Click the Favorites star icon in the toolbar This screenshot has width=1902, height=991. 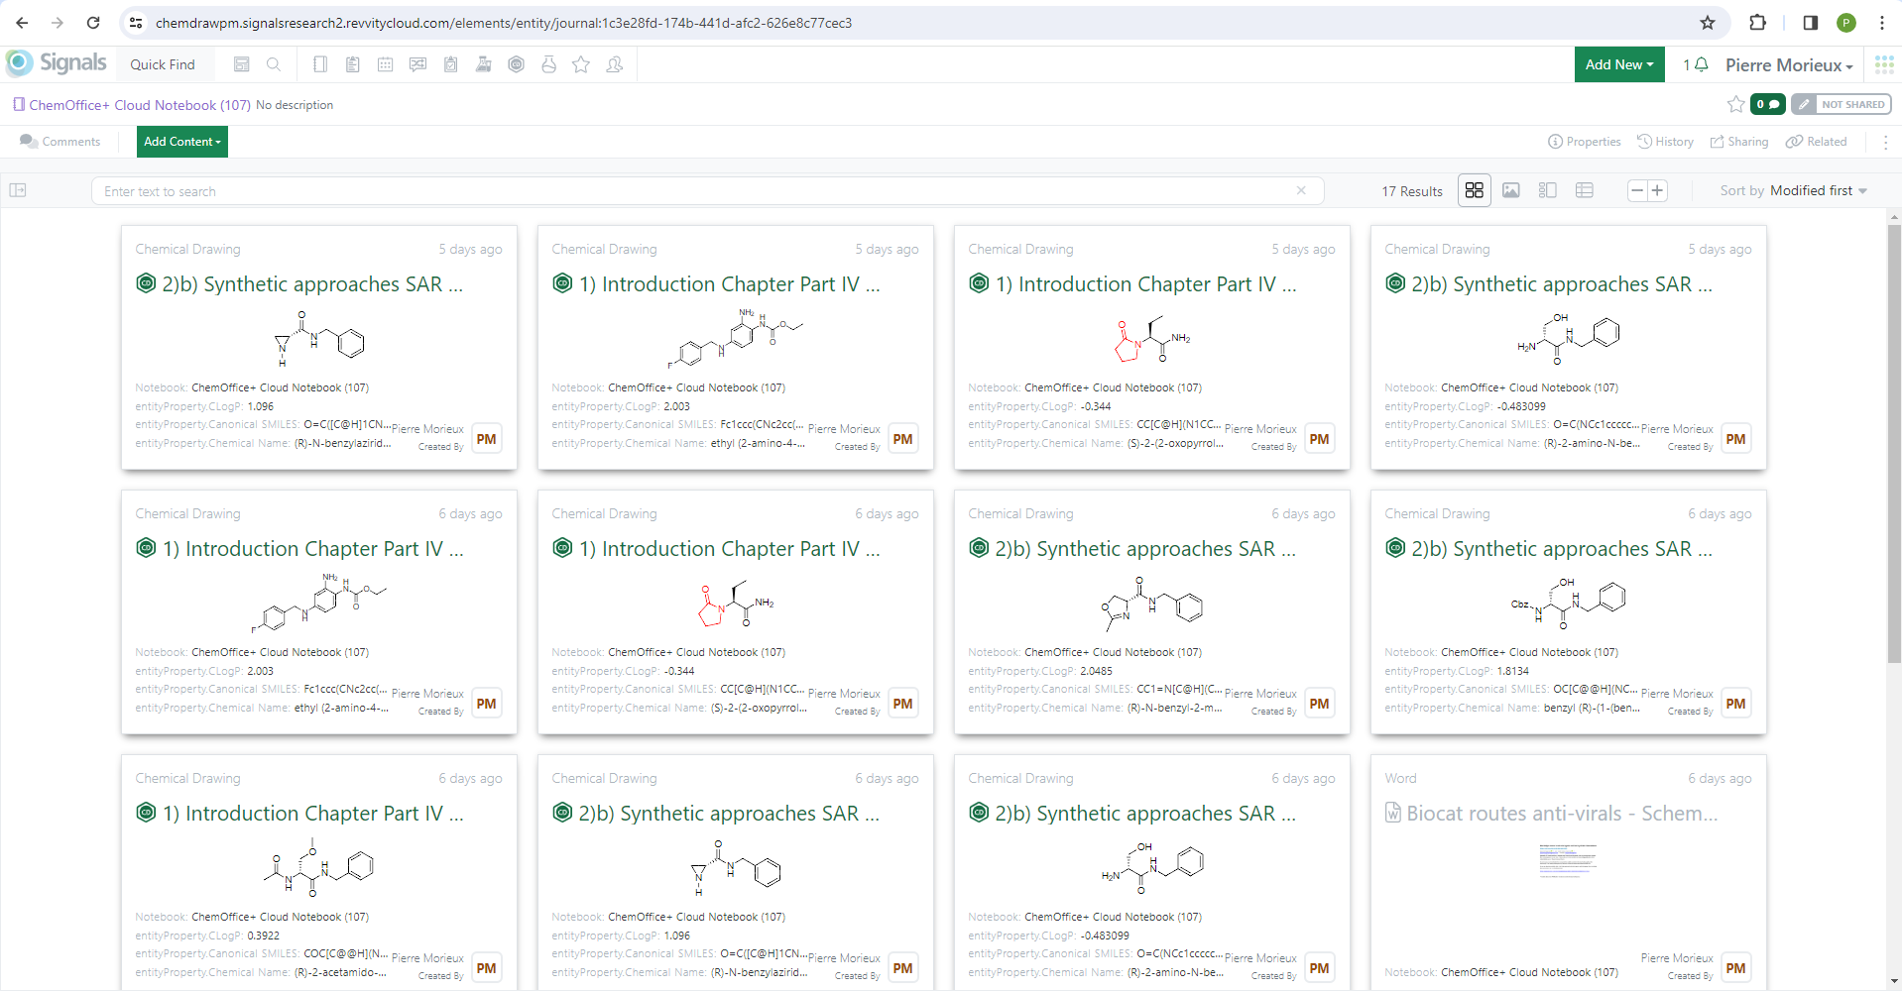581,64
